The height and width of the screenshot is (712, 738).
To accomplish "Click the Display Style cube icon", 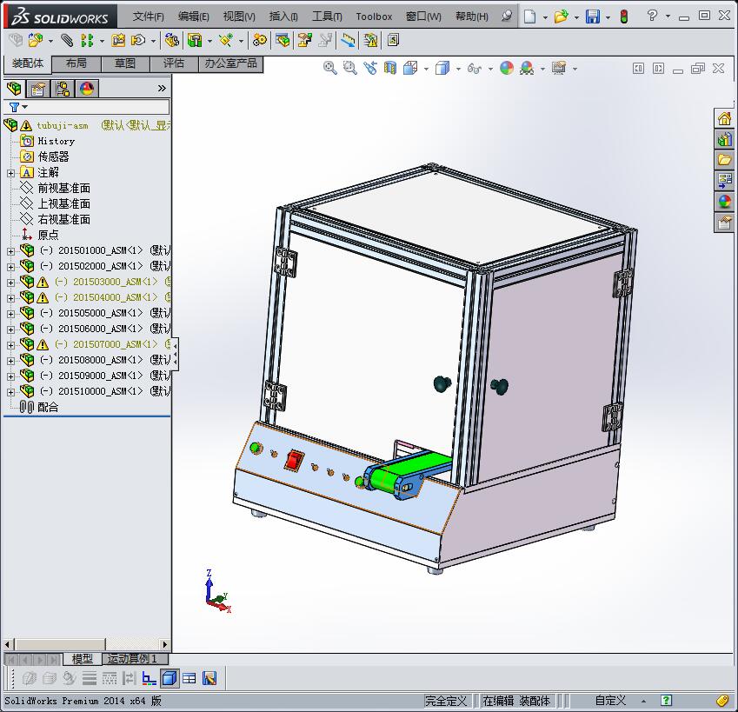I will point(442,68).
